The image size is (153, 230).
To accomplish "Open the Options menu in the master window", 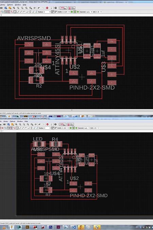I will coord(10,5).
